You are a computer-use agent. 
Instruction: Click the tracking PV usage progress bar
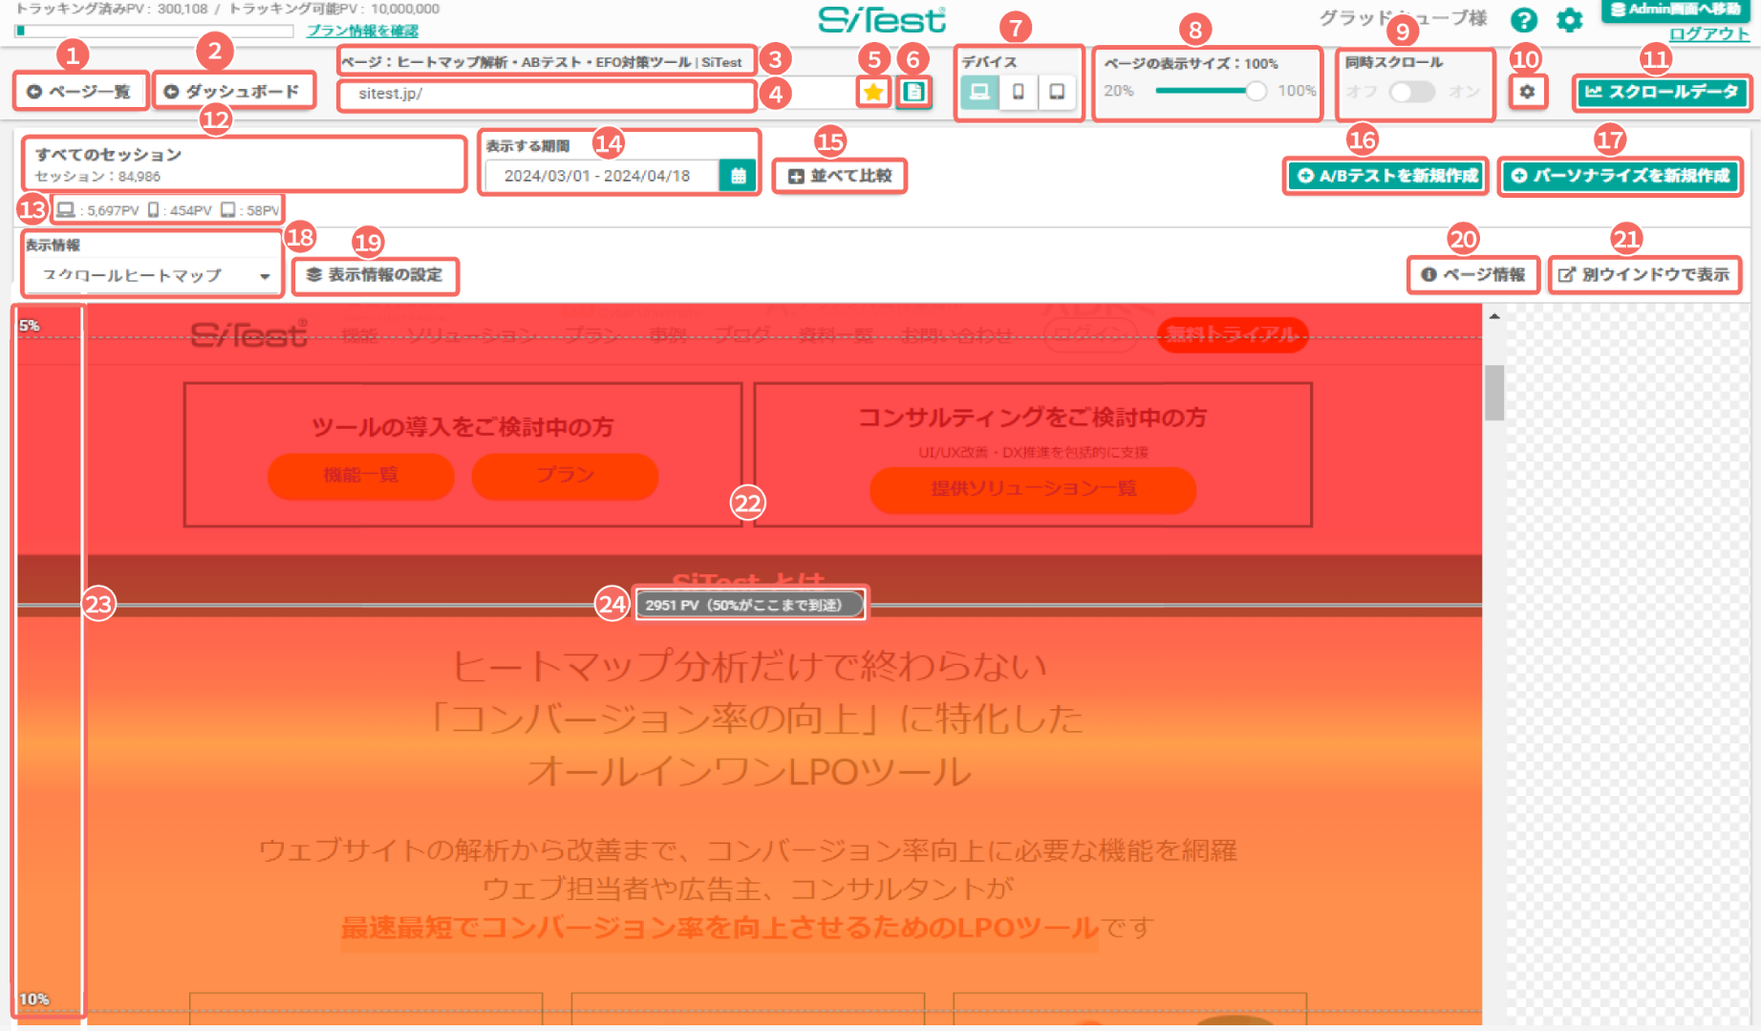pyautogui.click(x=154, y=31)
